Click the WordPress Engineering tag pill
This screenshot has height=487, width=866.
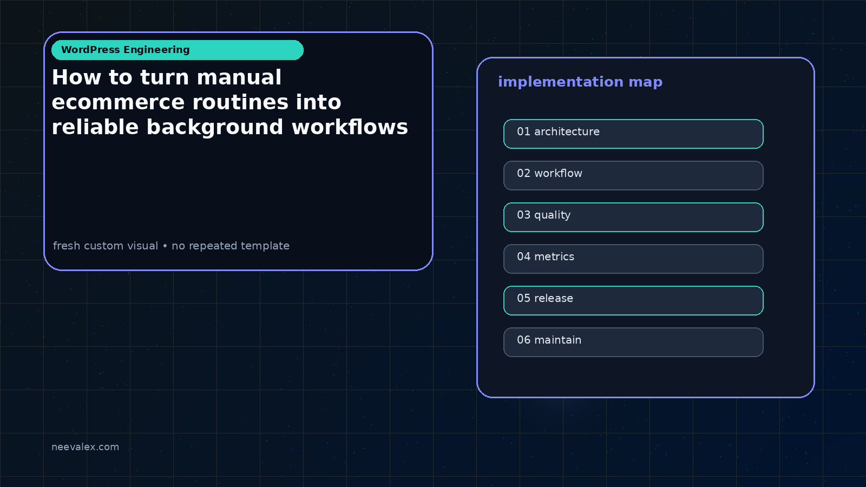[178, 50]
